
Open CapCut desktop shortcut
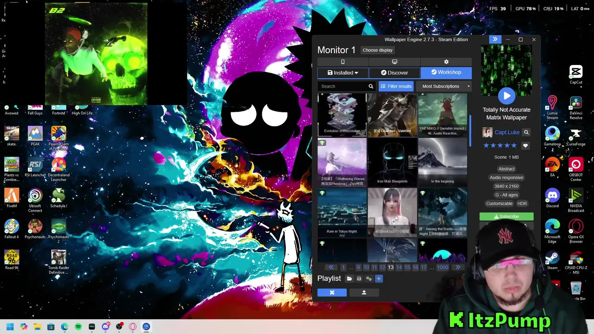[576, 75]
